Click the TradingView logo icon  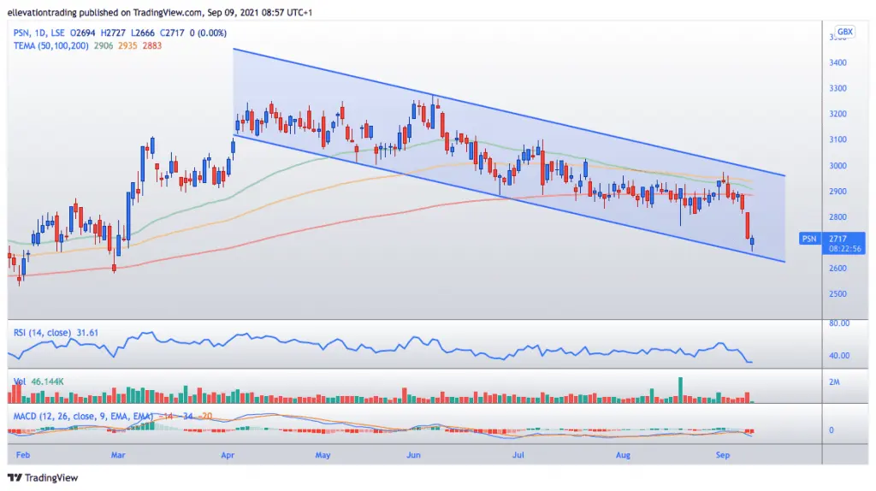[x=15, y=477]
